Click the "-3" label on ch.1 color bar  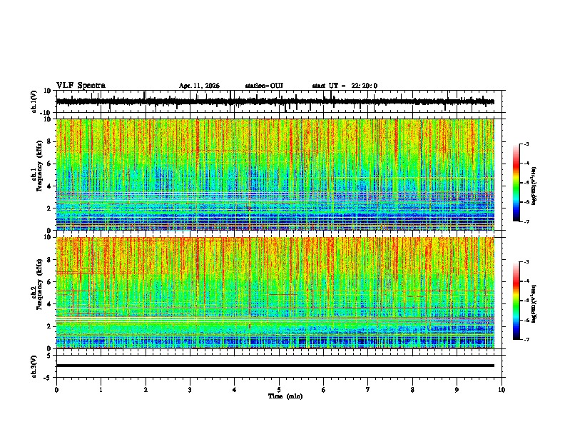click(x=526, y=144)
